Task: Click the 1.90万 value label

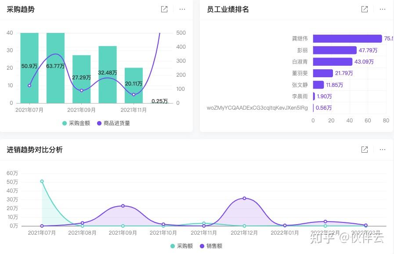Action: point(324,97)
